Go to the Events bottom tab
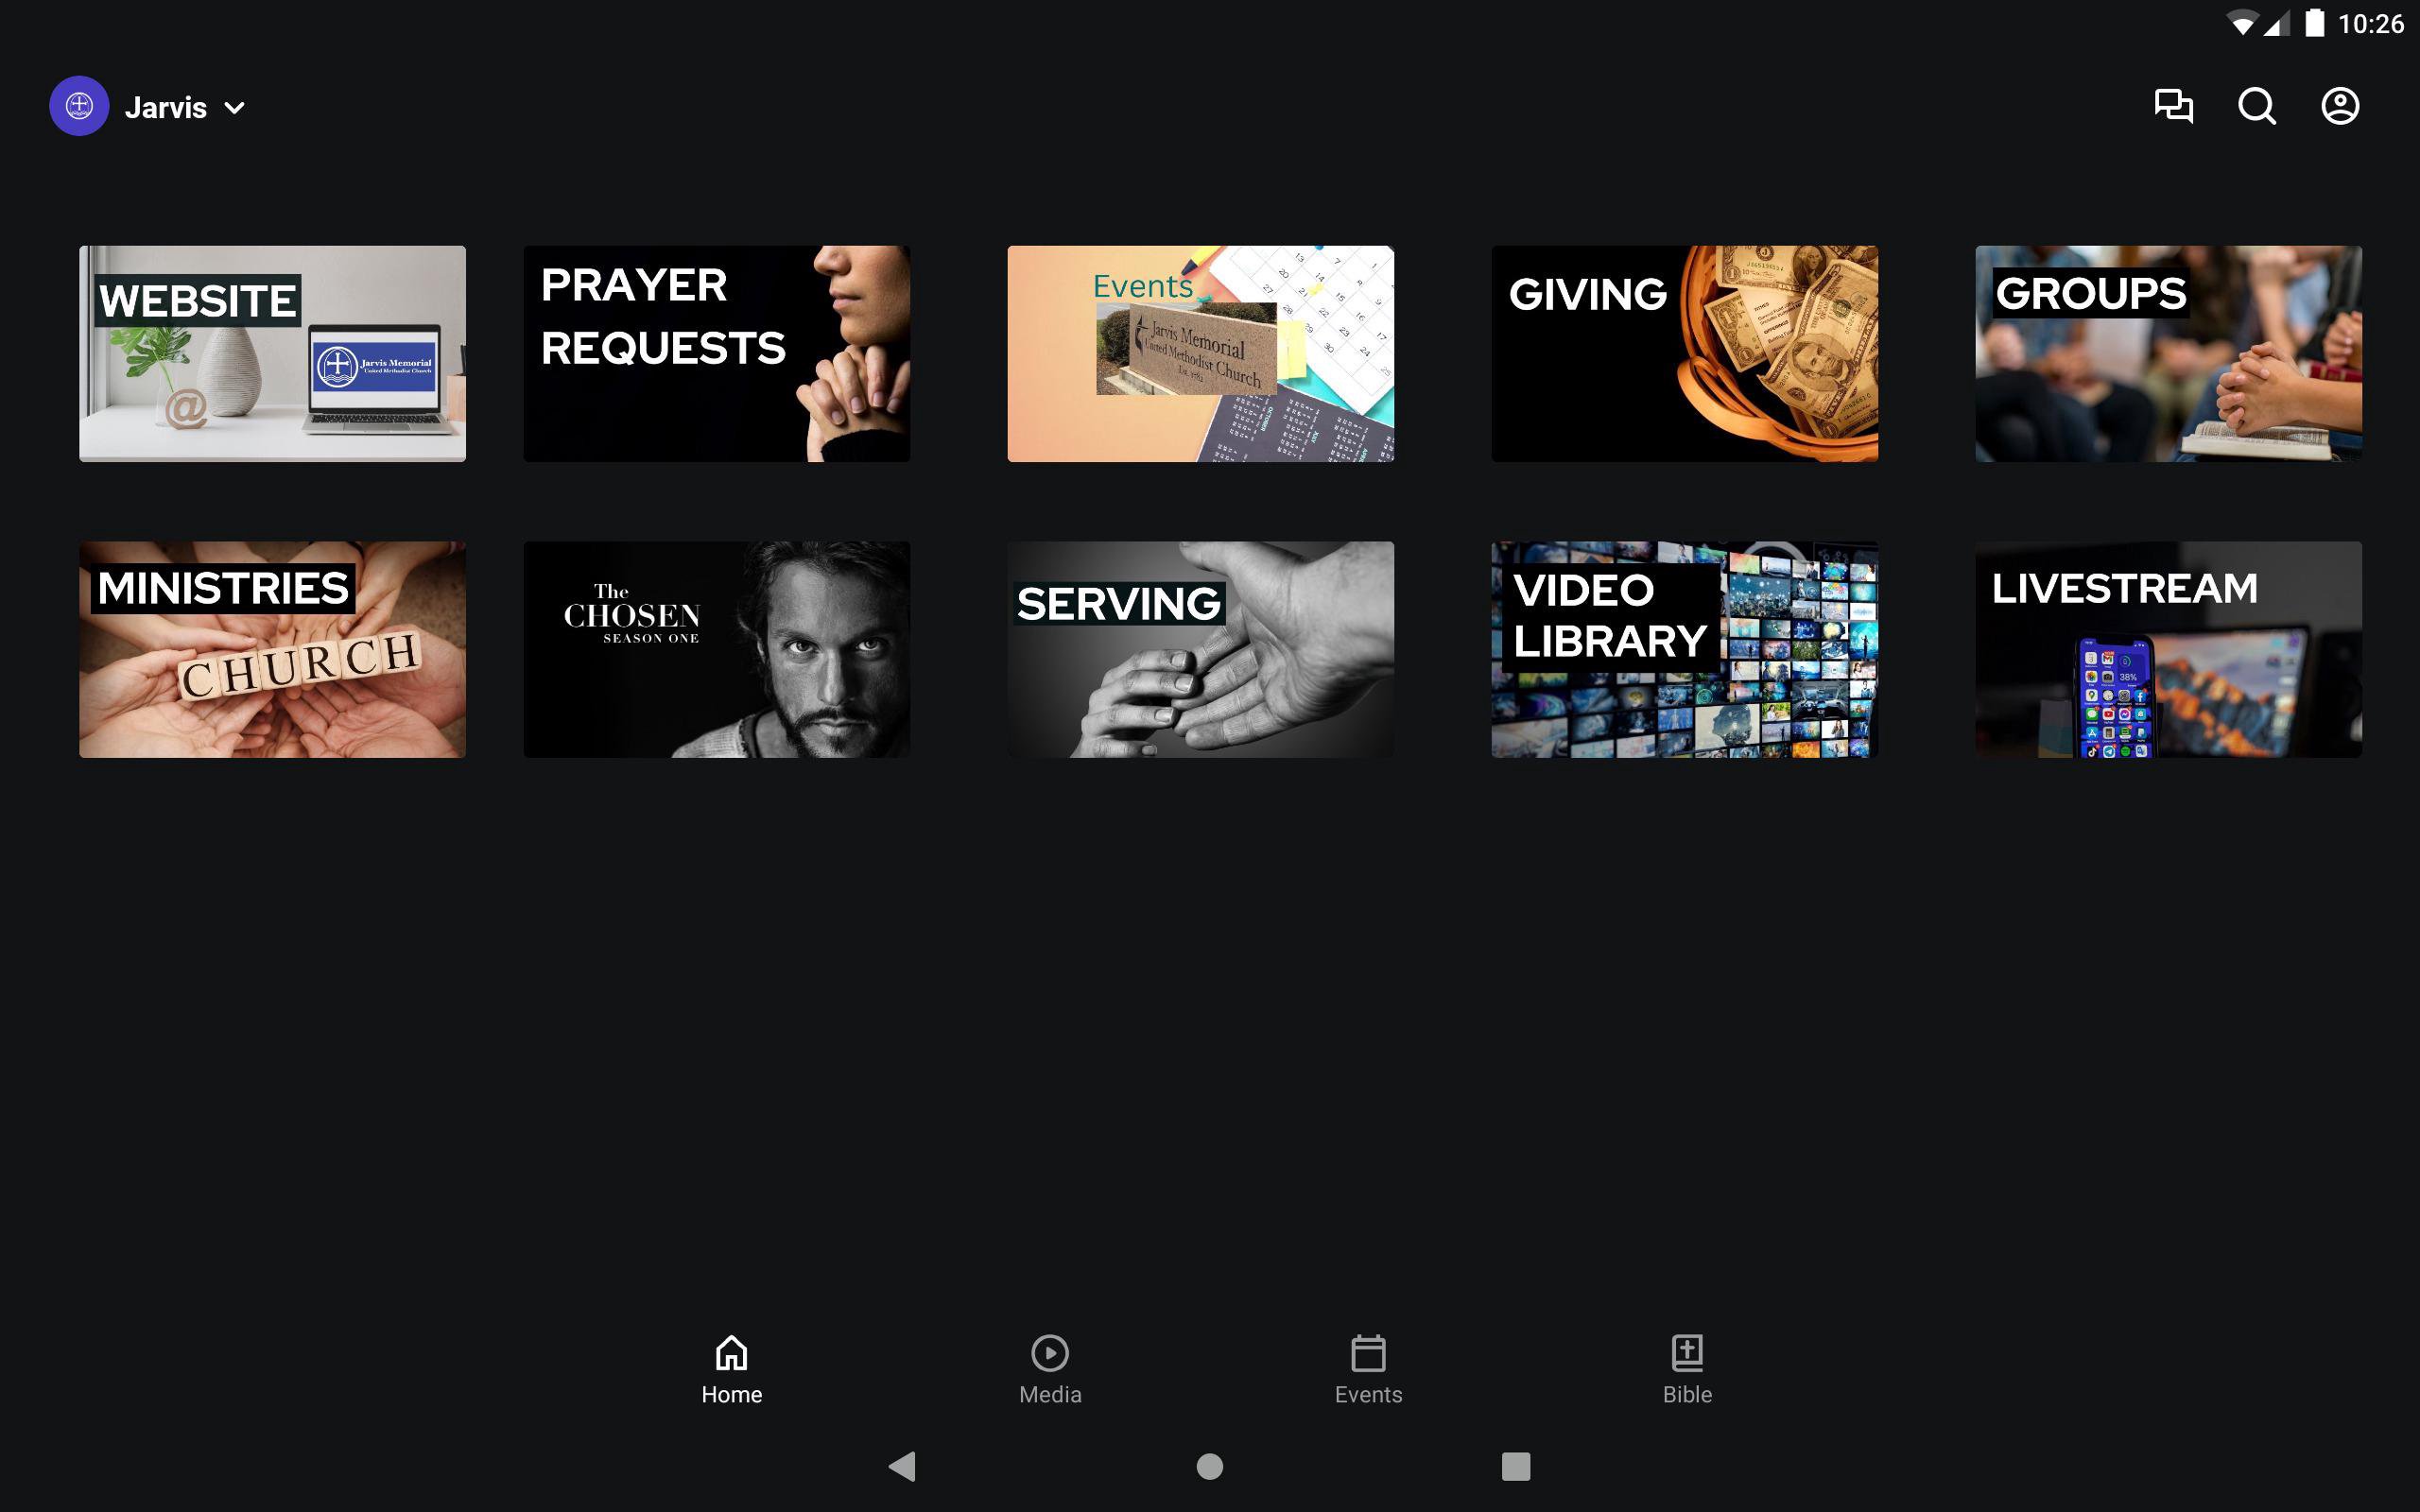 pos(1367,1369)
